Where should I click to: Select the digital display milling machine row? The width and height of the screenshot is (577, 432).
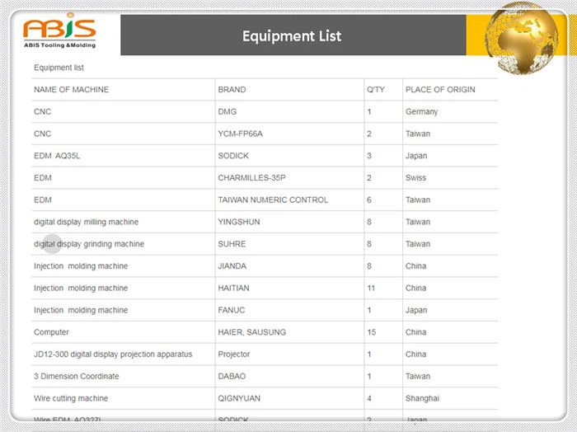point(86,222)
